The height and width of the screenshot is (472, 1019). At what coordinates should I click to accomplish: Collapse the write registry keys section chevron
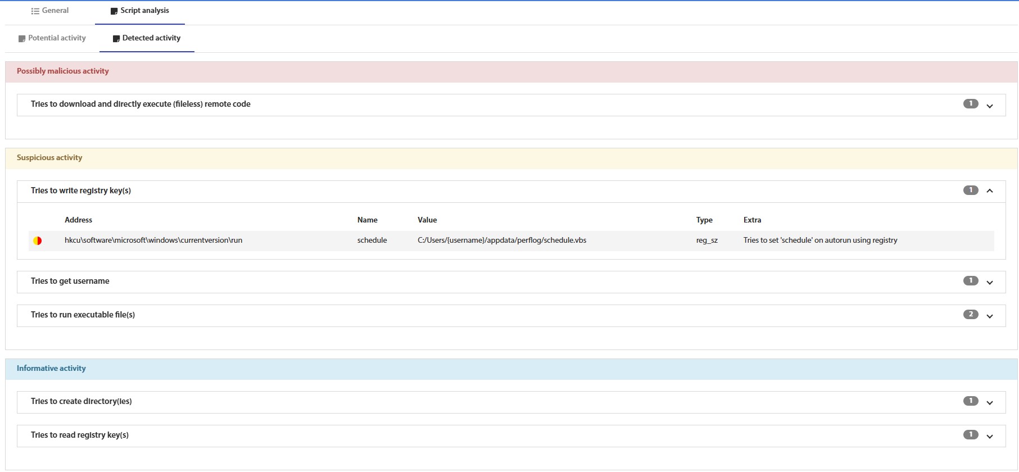(990, 191)
